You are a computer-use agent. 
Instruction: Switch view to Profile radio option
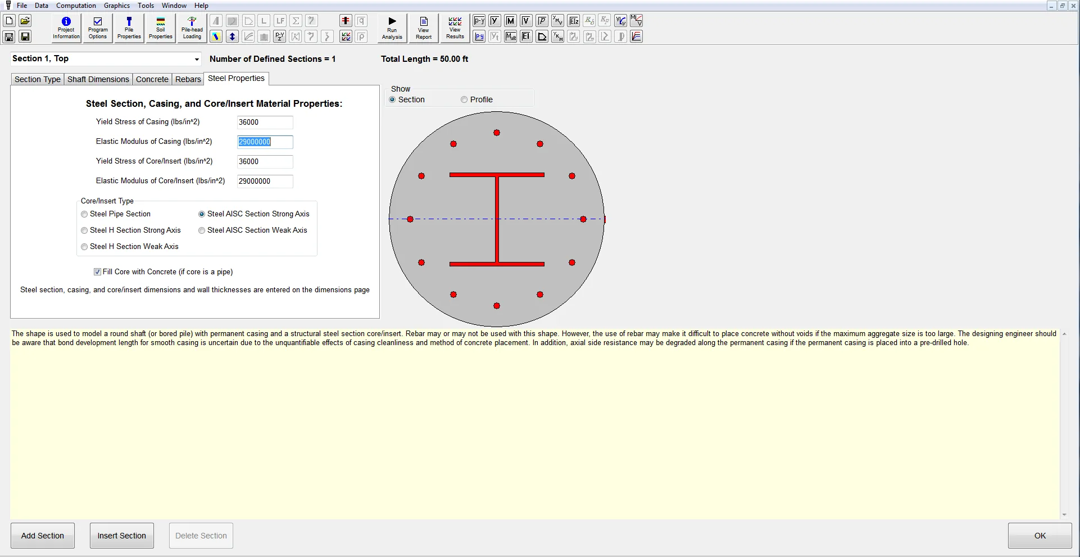[x=464, y=99]
